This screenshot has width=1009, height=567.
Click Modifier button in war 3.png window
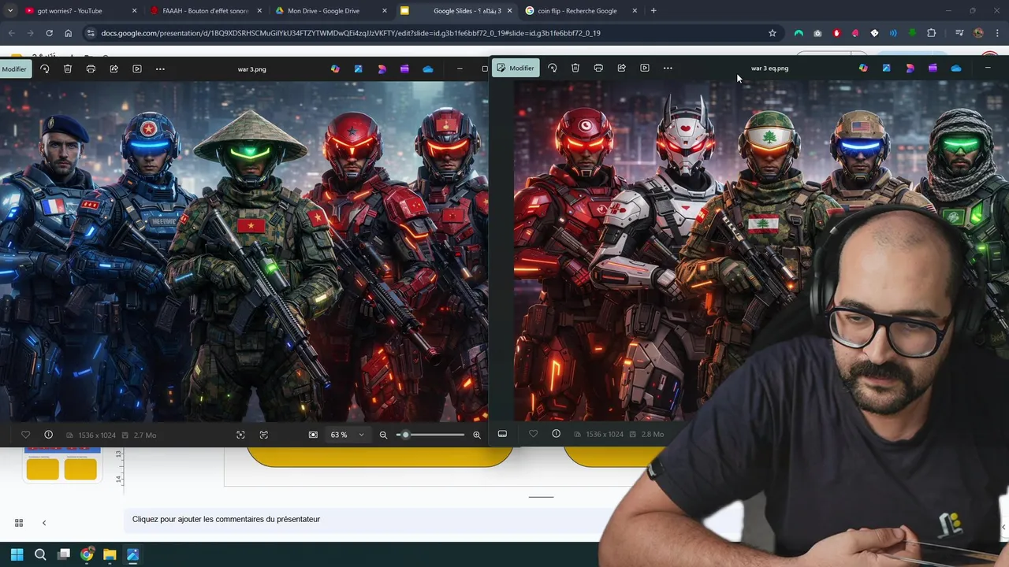pos(14,69)
